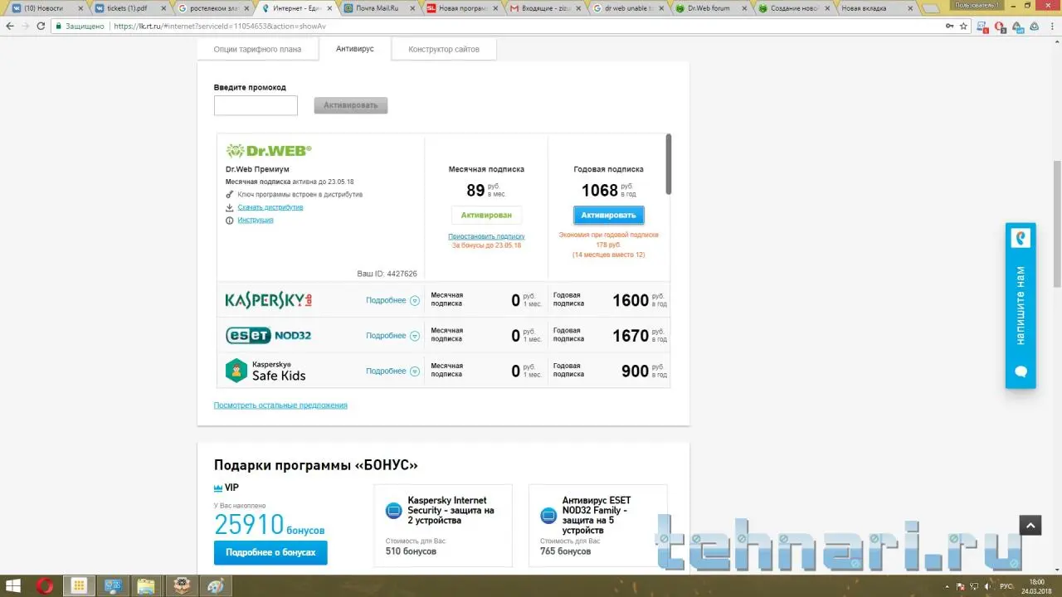Click the box-shaped app icon on the taskbar
Image resolution: width=1062 pixels, height=597 pixels.
coord(180,586)
